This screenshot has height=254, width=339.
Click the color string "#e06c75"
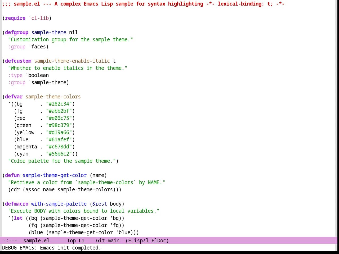(x=59, y=118)
